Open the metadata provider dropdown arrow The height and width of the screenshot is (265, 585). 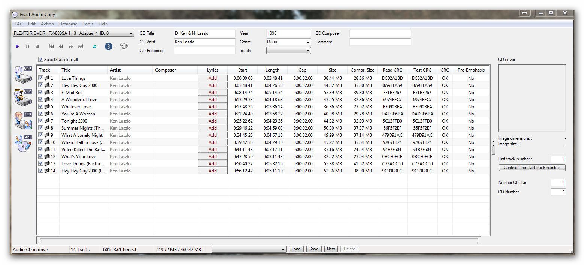point(116,46)
